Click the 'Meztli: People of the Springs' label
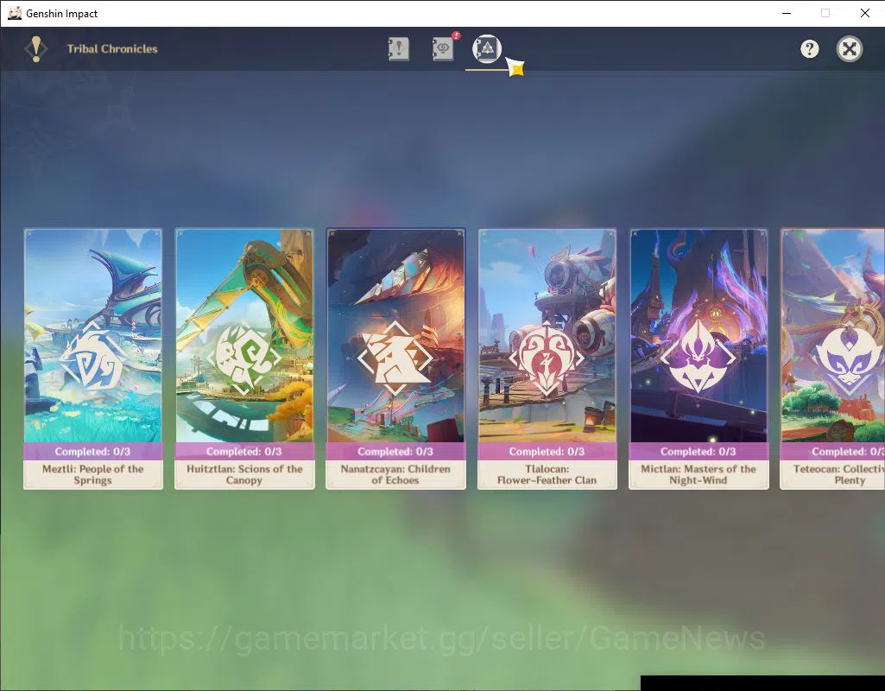This screenshot has height=691, width=885. tap(93, 475)
